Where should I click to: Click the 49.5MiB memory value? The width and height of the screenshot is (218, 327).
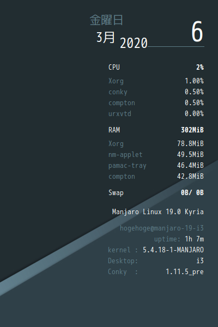tap(190, 155)
